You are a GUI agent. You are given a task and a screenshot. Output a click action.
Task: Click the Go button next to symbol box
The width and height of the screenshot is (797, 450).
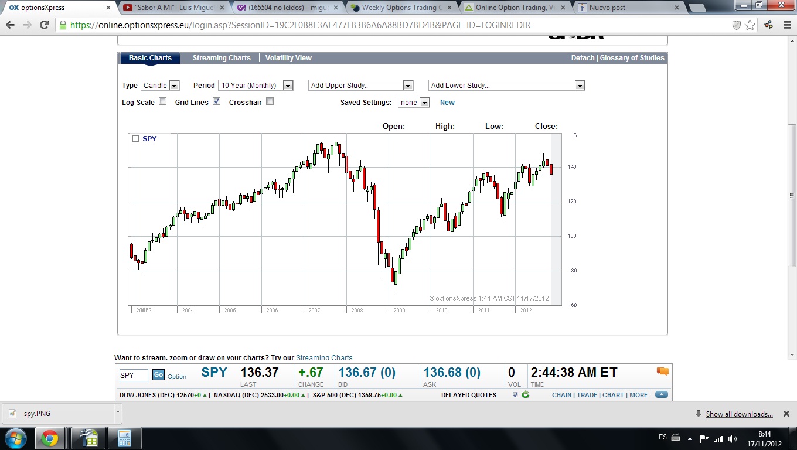click(158, 375)
